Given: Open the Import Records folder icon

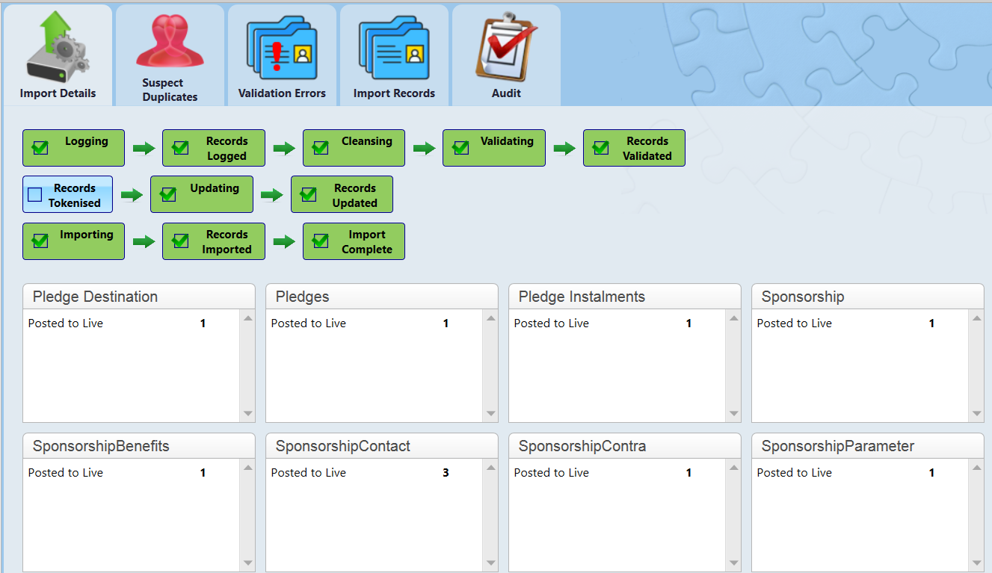Looking at the screenshot, I should (x=394, y=48).
